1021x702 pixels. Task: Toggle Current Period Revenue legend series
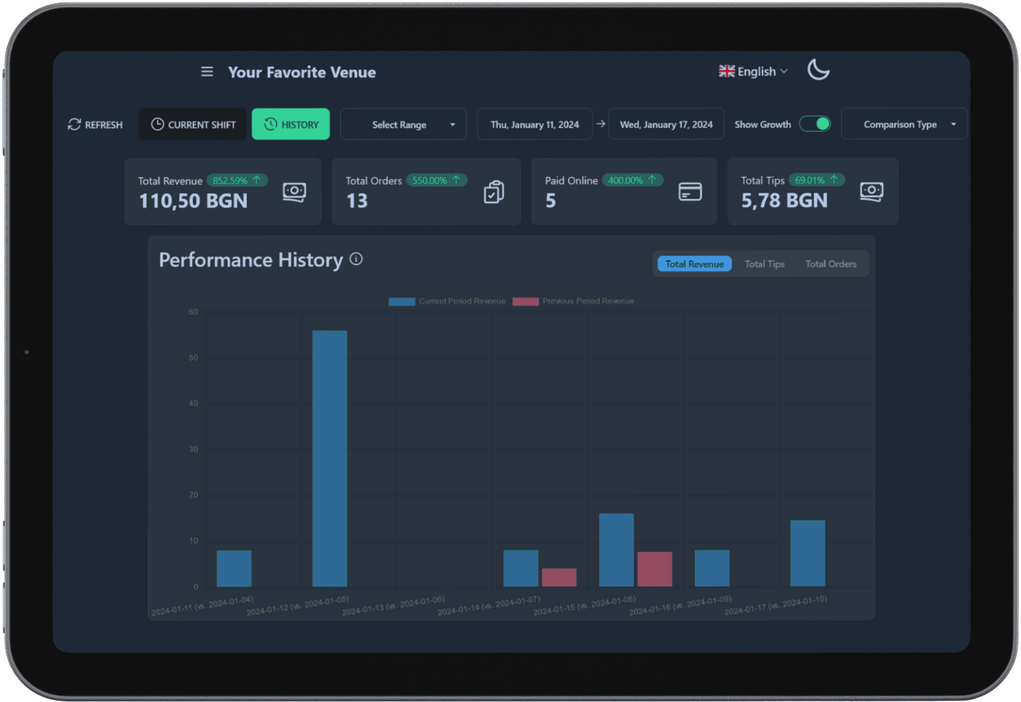click(447, 301)
